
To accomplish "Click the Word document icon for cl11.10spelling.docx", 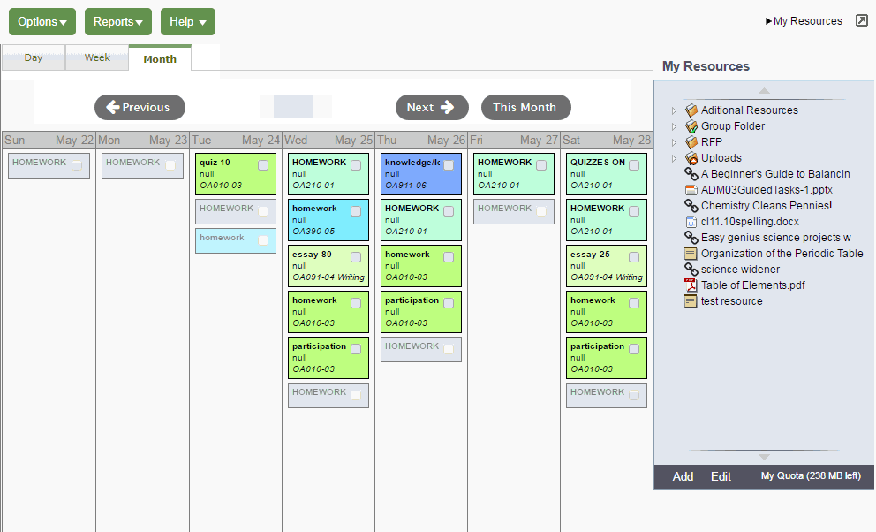I will [x=691, y=222].
